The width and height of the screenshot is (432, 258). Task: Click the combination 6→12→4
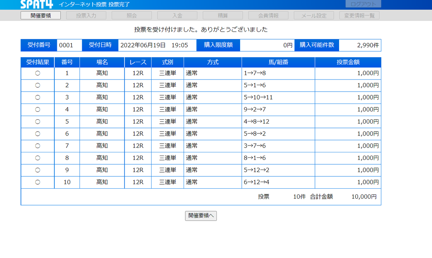[x=256, y=182]
